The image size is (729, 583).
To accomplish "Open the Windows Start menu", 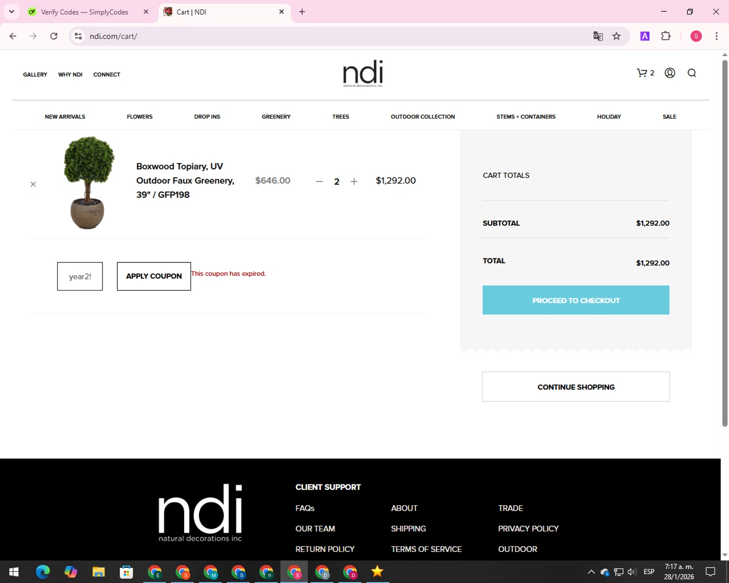I will pyautogui.click(x=14, y=572).
